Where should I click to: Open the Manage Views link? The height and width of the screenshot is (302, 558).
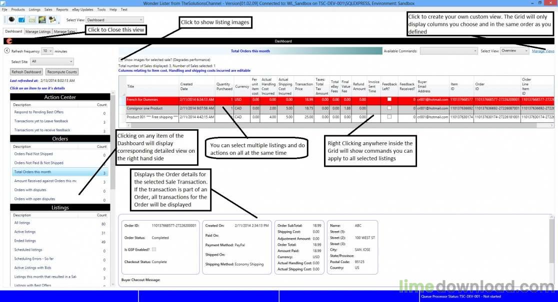pyautogui.click(x=542, y=50)
